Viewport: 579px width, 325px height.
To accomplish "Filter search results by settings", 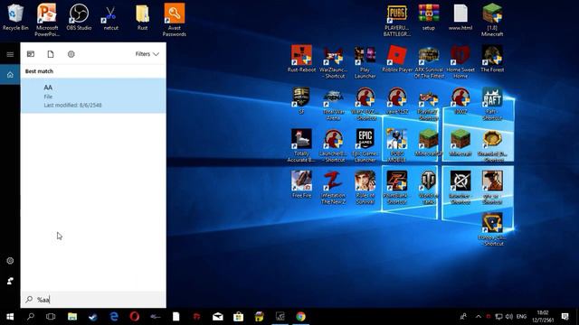I will [71, 54].
